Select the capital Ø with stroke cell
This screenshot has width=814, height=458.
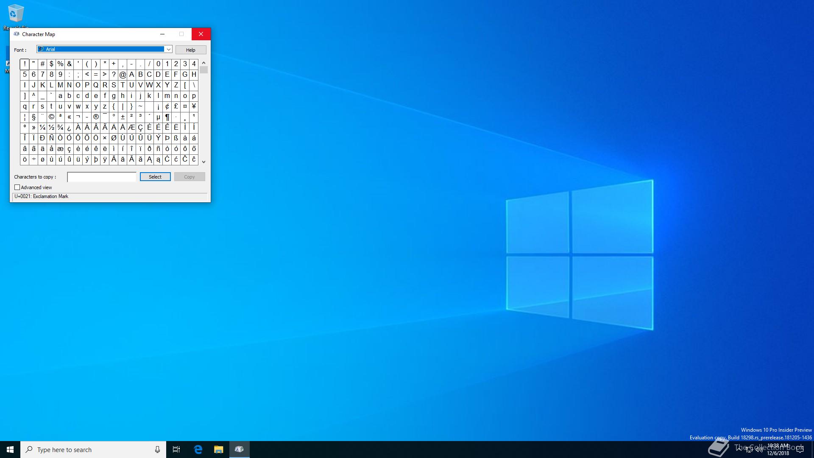click(114, 138)
